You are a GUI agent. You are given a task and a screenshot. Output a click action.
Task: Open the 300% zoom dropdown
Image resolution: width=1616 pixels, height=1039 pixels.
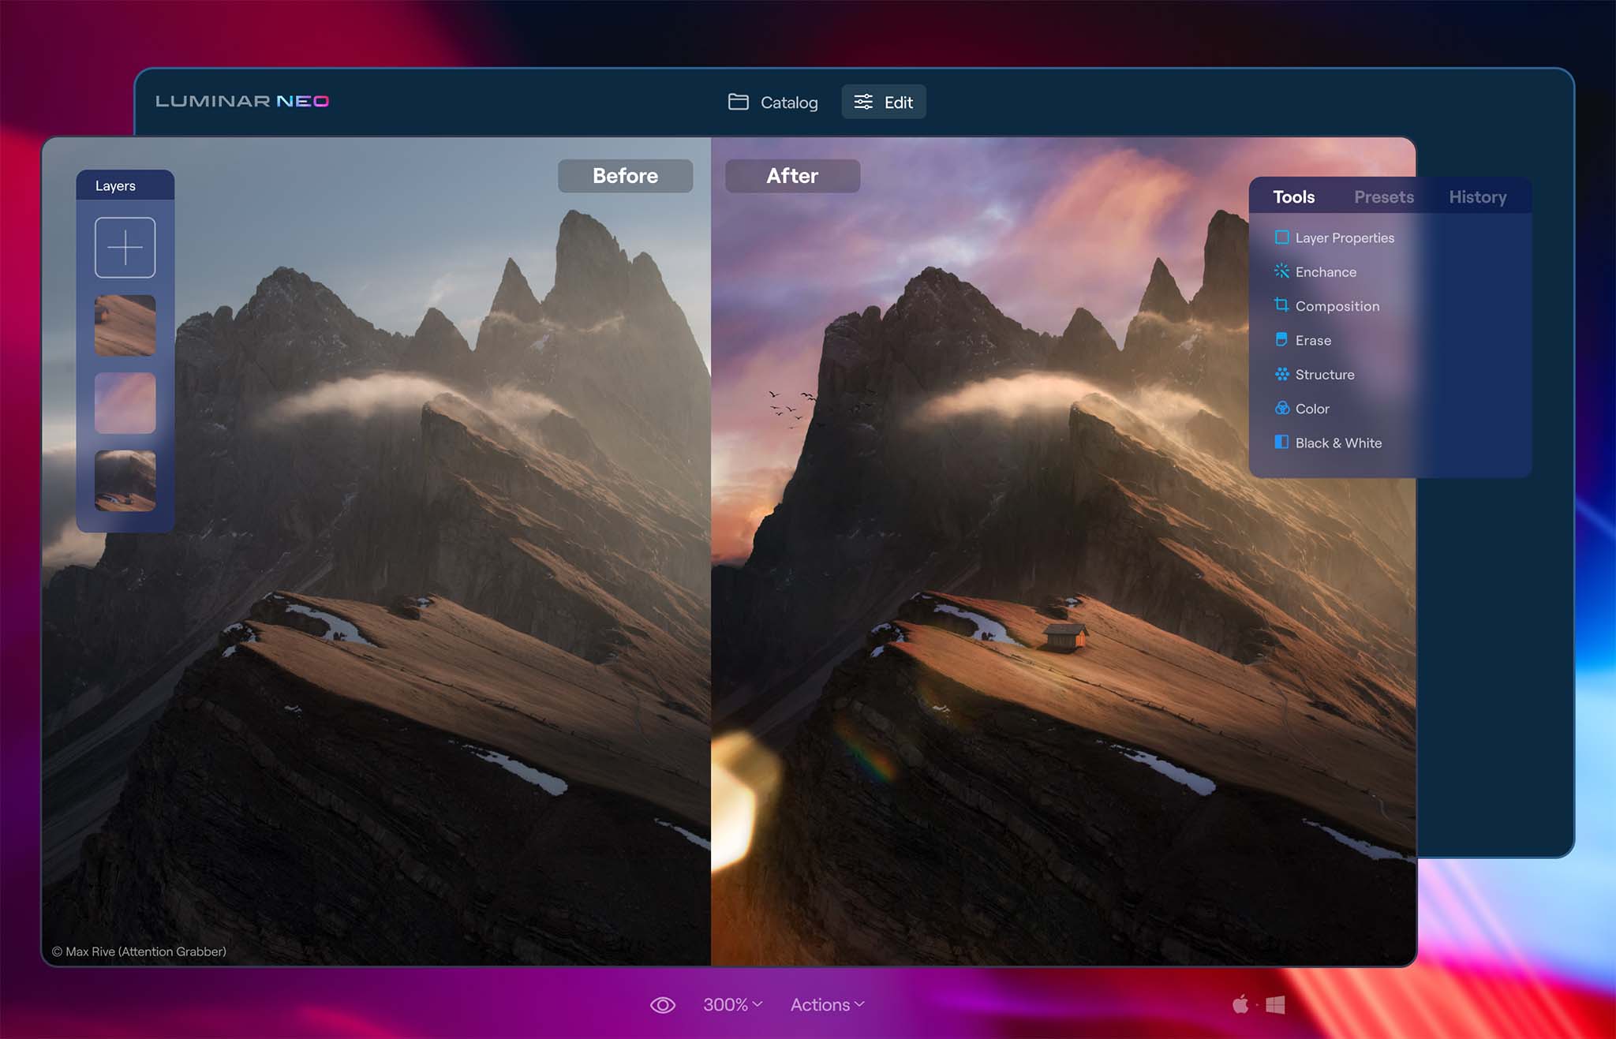pos(732,1004)
